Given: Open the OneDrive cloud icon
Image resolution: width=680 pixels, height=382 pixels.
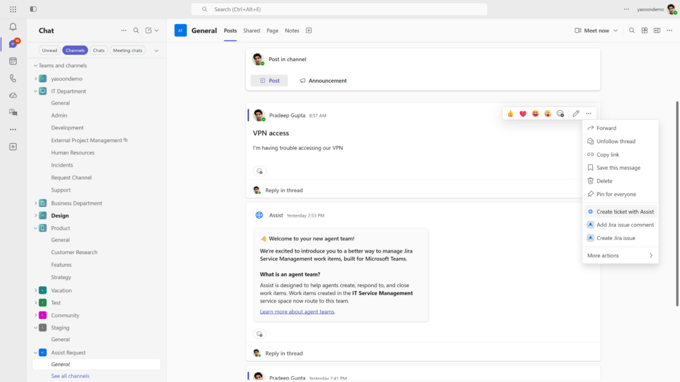Looking at the screenshot, I should coord(13,95).
